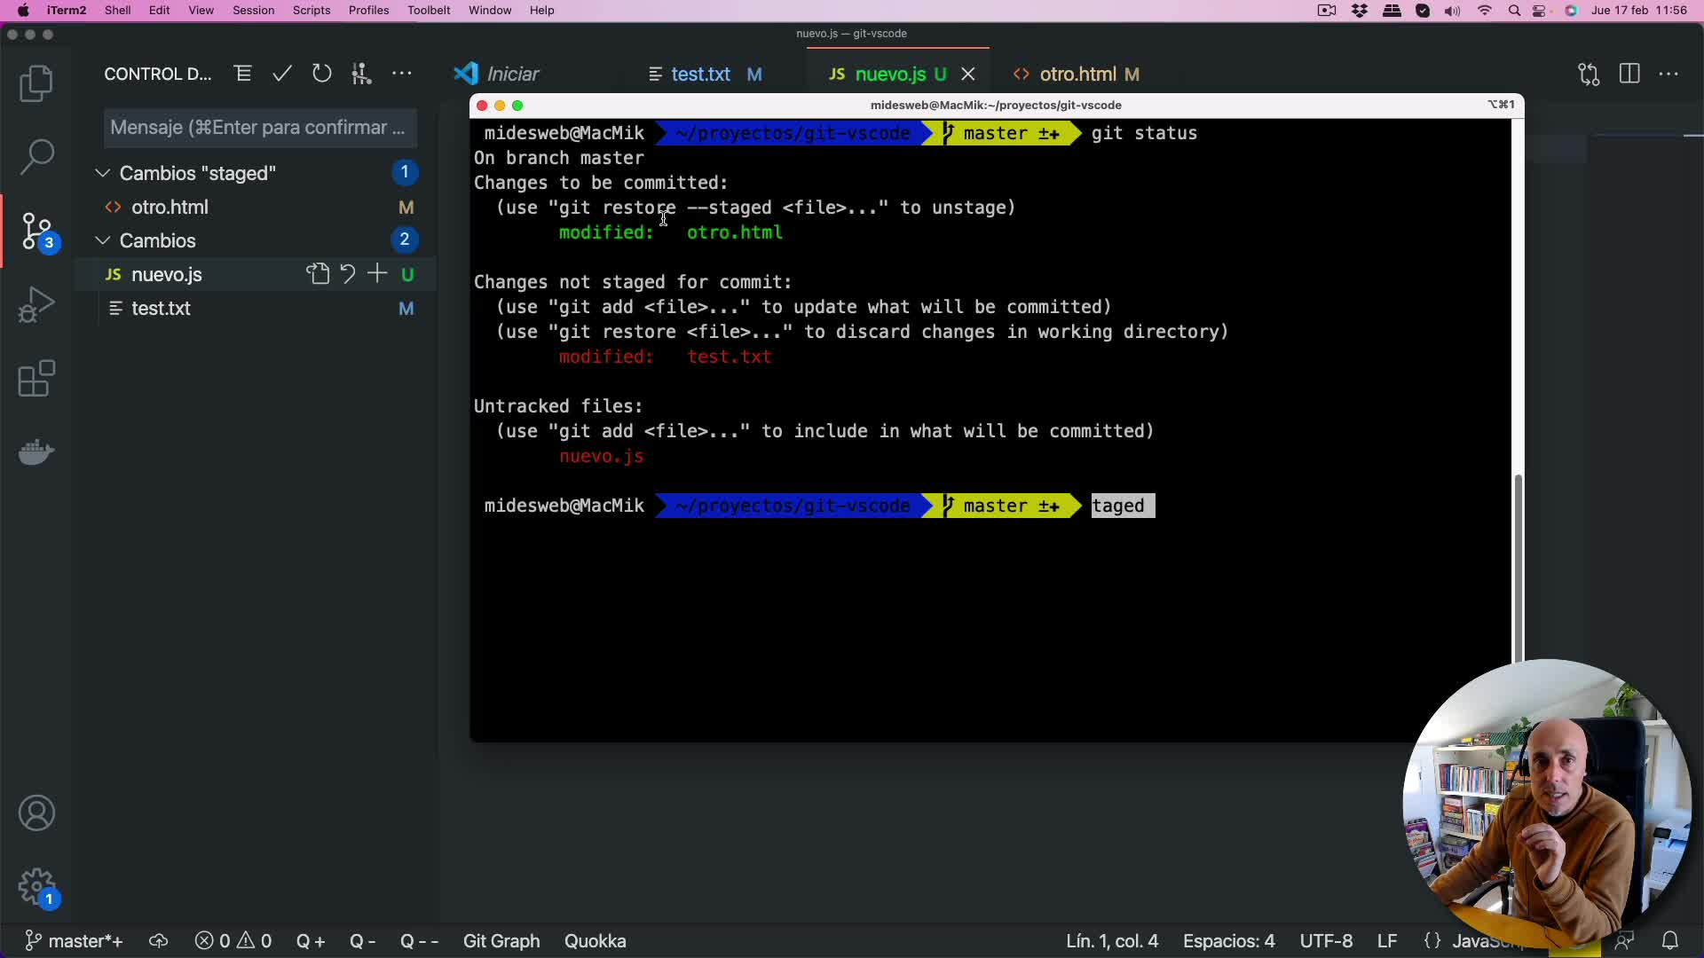The image size is (1704, 958).
Task: Click the sync changes cloud icon
Action: point(158,941)
